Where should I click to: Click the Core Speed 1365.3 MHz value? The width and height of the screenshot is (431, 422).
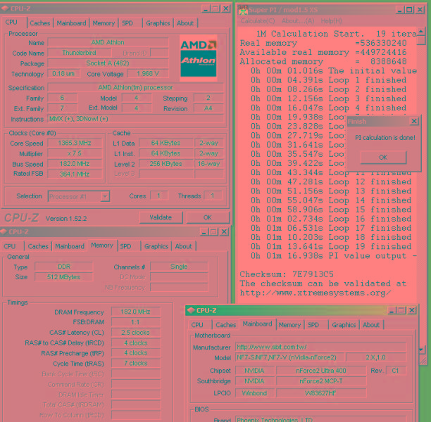click(x=75, y=143)
